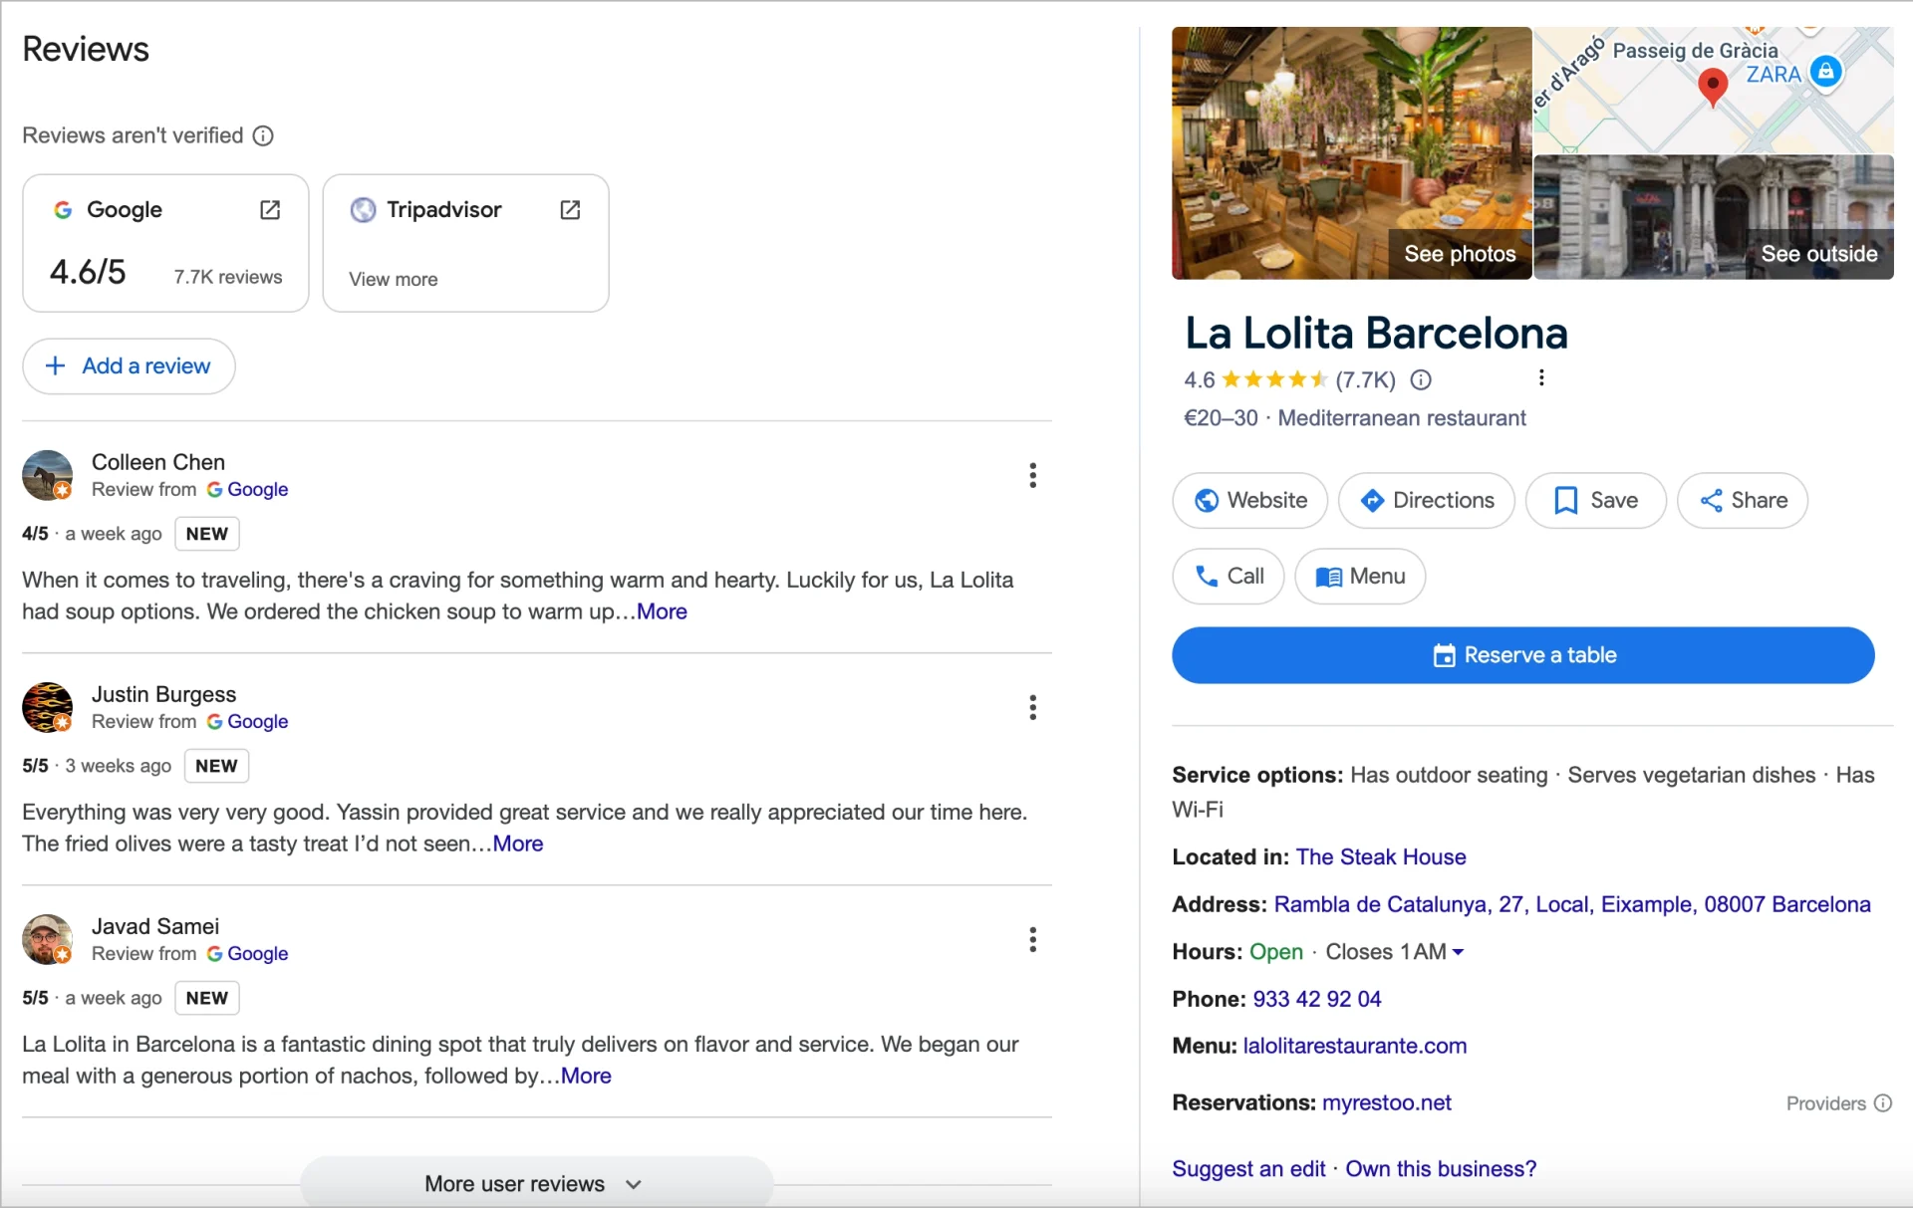Screen dimensions: 1913x1208
Task: Click the Call phone icon
Action: (1208, 576)
